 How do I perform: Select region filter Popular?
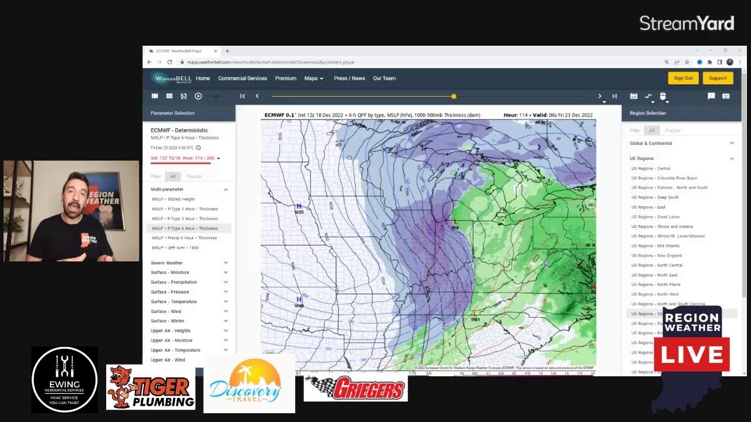(x=673, y=130)
